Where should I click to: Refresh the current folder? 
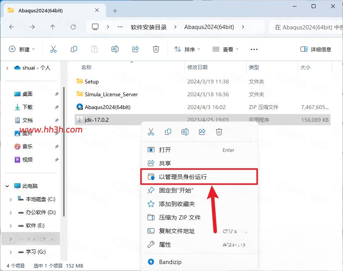point(73,27)
